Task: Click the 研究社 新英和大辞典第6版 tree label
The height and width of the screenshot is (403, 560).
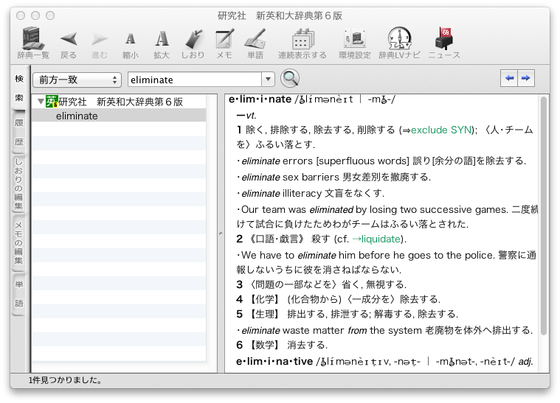Action: (x=121, y=102)
